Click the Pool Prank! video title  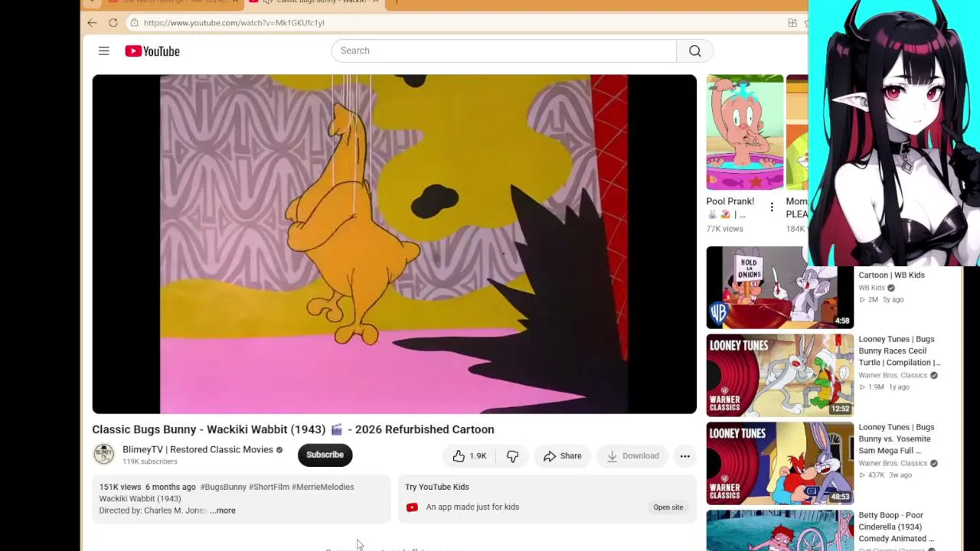tap(730, 208)
